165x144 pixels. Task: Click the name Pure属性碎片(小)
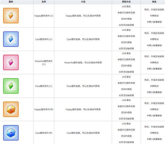(x=44, y=86)
